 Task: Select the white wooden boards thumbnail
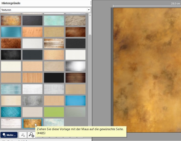pyautogui.click(x=11, y=123)
